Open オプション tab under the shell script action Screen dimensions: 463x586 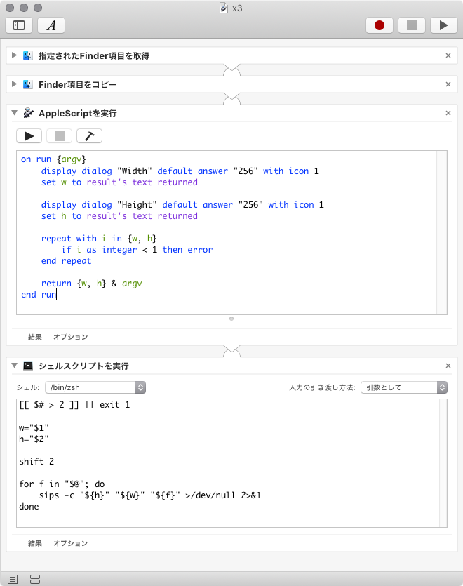[x=70, y=543]
